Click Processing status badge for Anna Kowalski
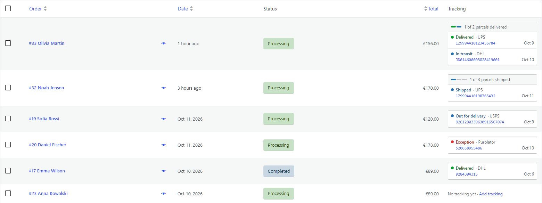Screen dimensions: 542x203 coord(278,194)
